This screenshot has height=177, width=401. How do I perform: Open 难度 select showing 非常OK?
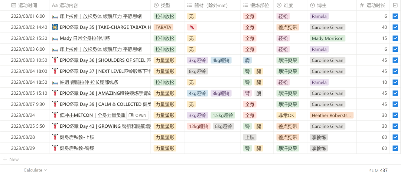click(x=286, y=115)
